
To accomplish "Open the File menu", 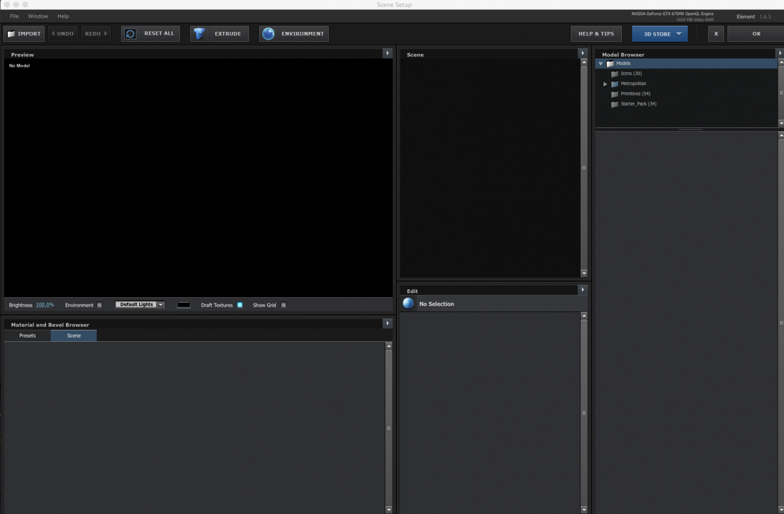I will 14,16.
